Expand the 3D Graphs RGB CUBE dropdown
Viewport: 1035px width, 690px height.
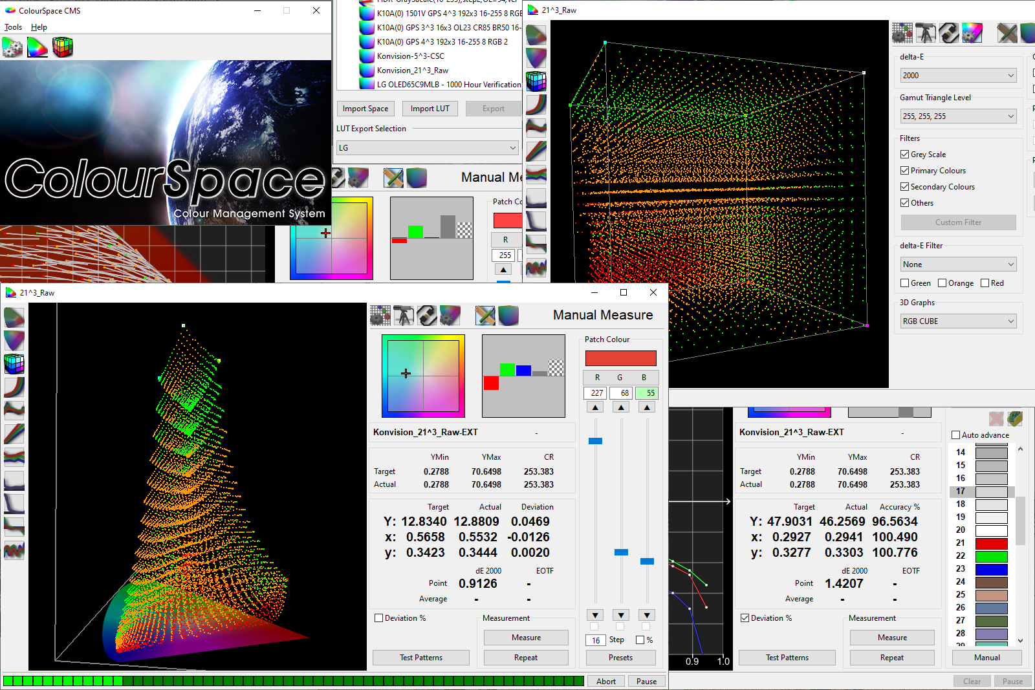(958, 321)
